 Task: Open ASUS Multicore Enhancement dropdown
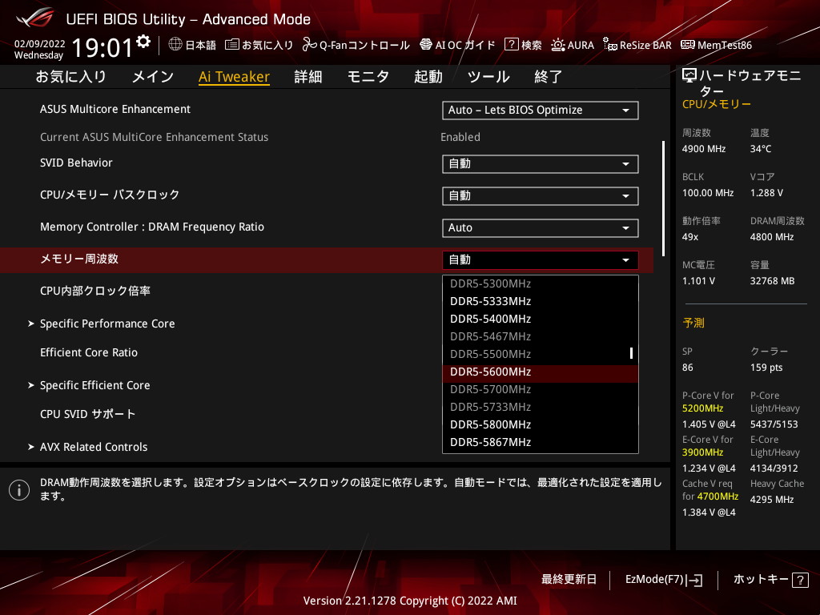coord(541,111)
